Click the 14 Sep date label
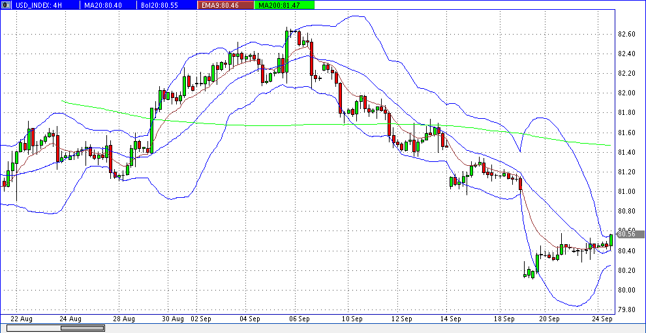 click(451, 319)
